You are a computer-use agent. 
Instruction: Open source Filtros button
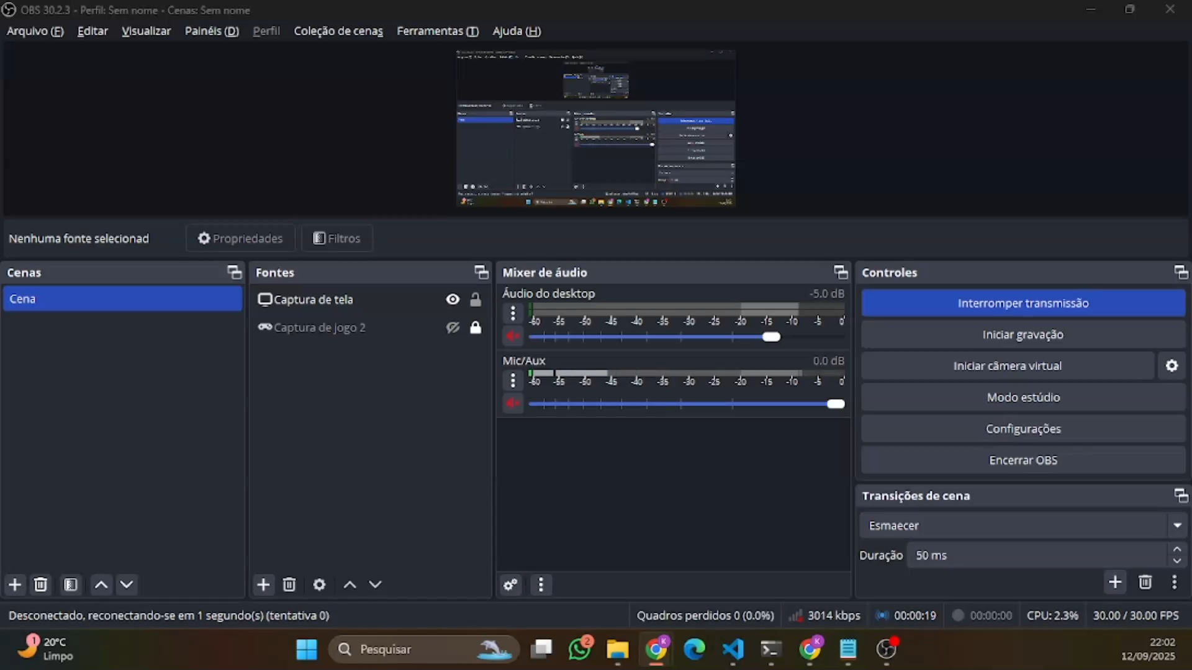(x=336, y=238)
